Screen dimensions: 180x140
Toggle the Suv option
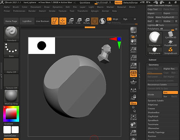165,96
